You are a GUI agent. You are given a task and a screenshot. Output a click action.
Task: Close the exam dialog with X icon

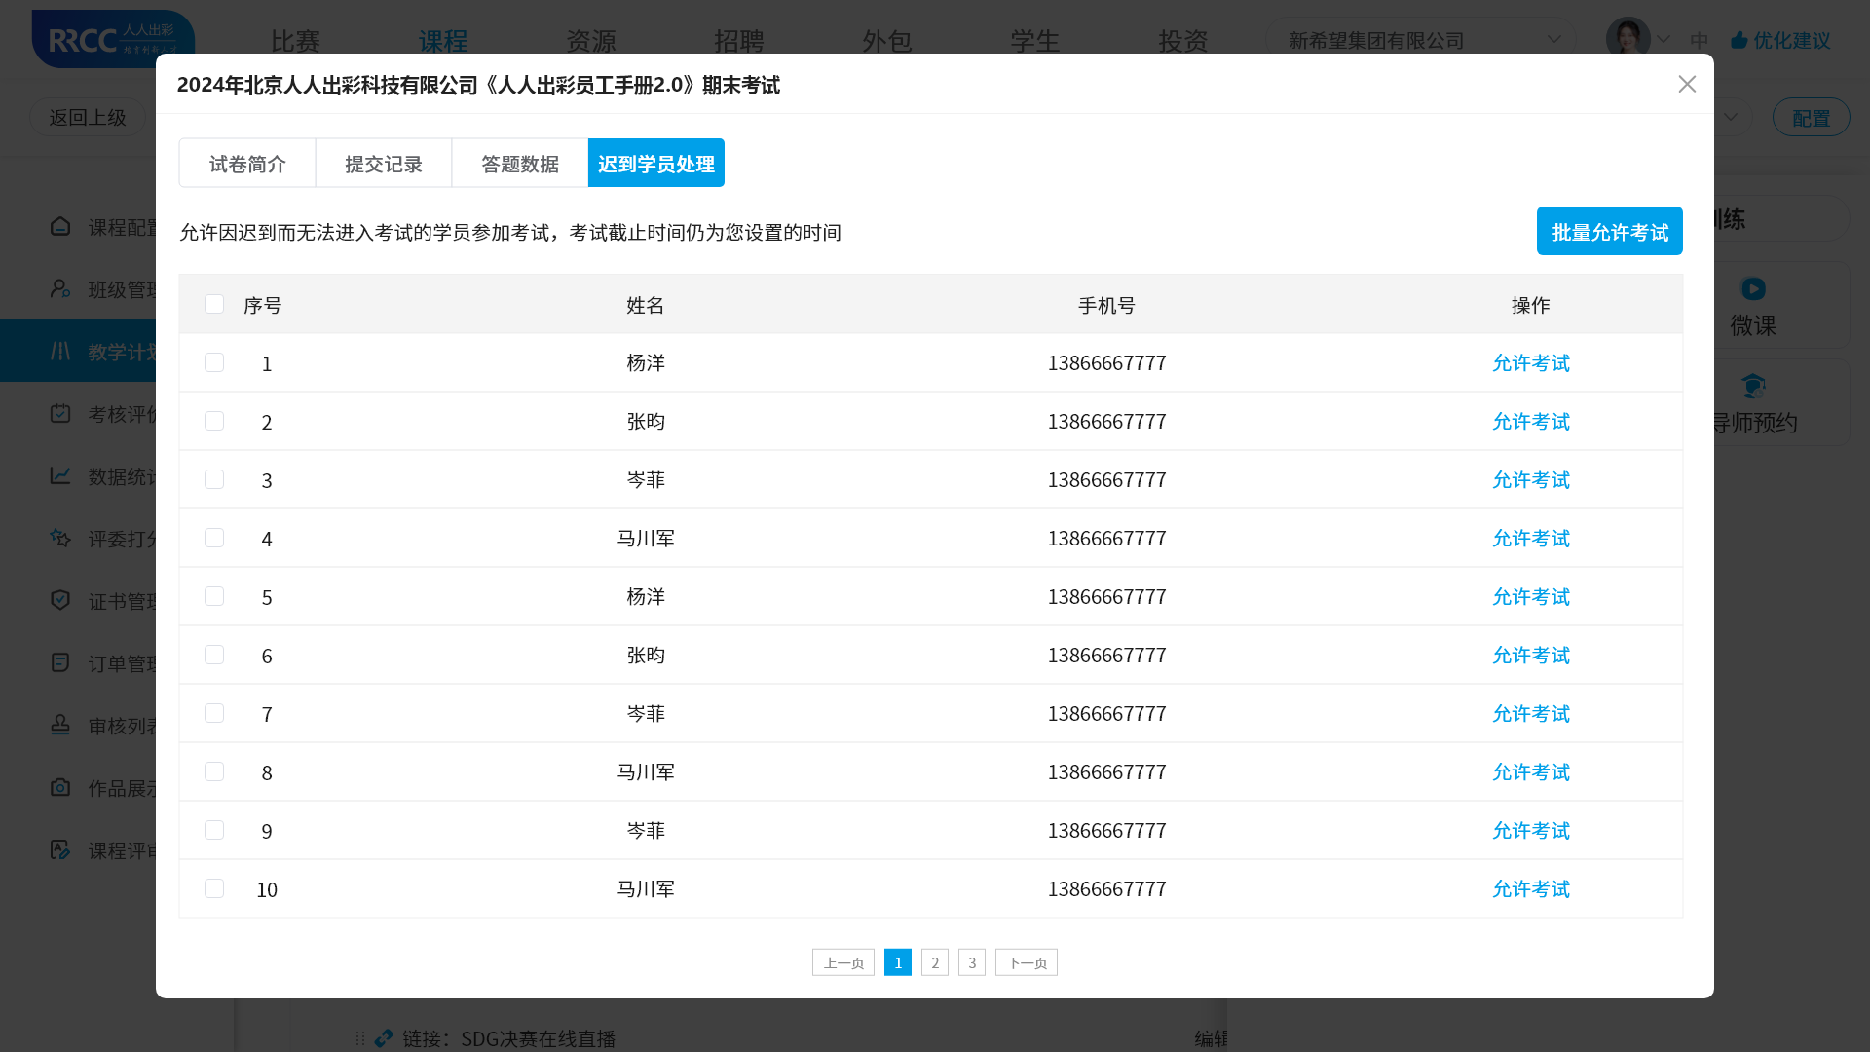(x=1687, y=85)
